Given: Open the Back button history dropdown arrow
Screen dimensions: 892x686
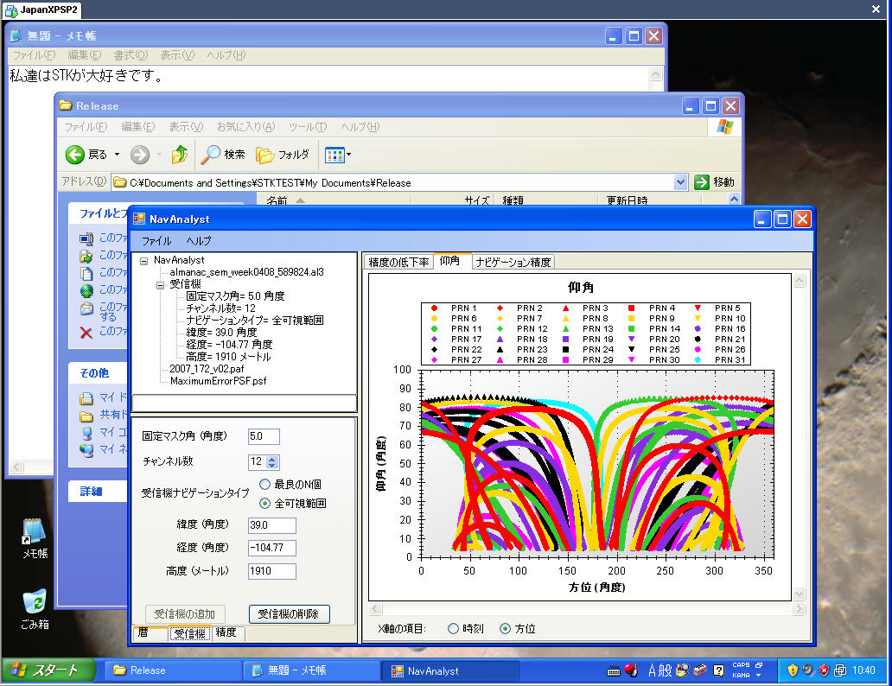Looking at the screenshot, I should 118,154.
